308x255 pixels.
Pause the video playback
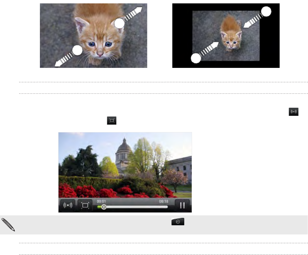(x=182, y=205)
